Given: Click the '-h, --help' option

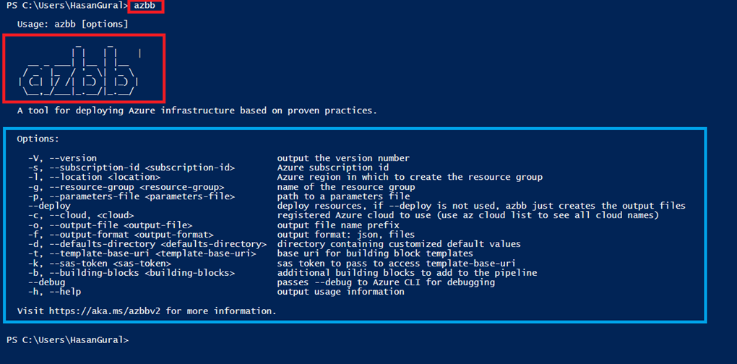Looking at the screenshot, I should (x=54, y=292).
